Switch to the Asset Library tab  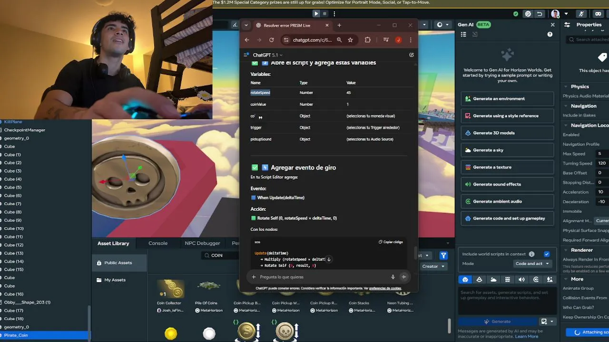click(113, 243)
